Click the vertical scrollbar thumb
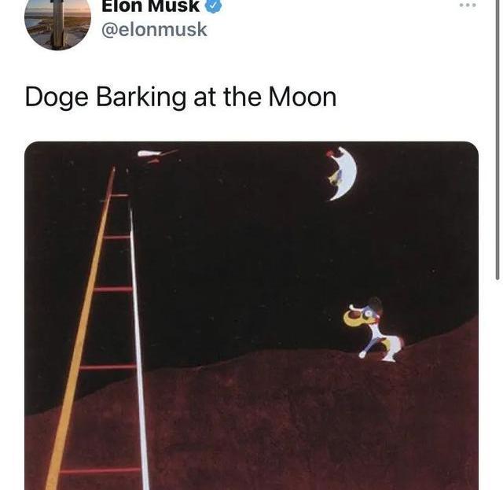The image size is (503, 490). click(x=497, y=140)
